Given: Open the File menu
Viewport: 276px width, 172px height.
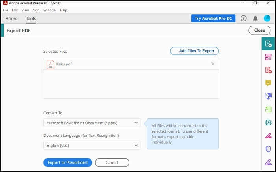Looking at the screenshot, I should click(6, 10).
